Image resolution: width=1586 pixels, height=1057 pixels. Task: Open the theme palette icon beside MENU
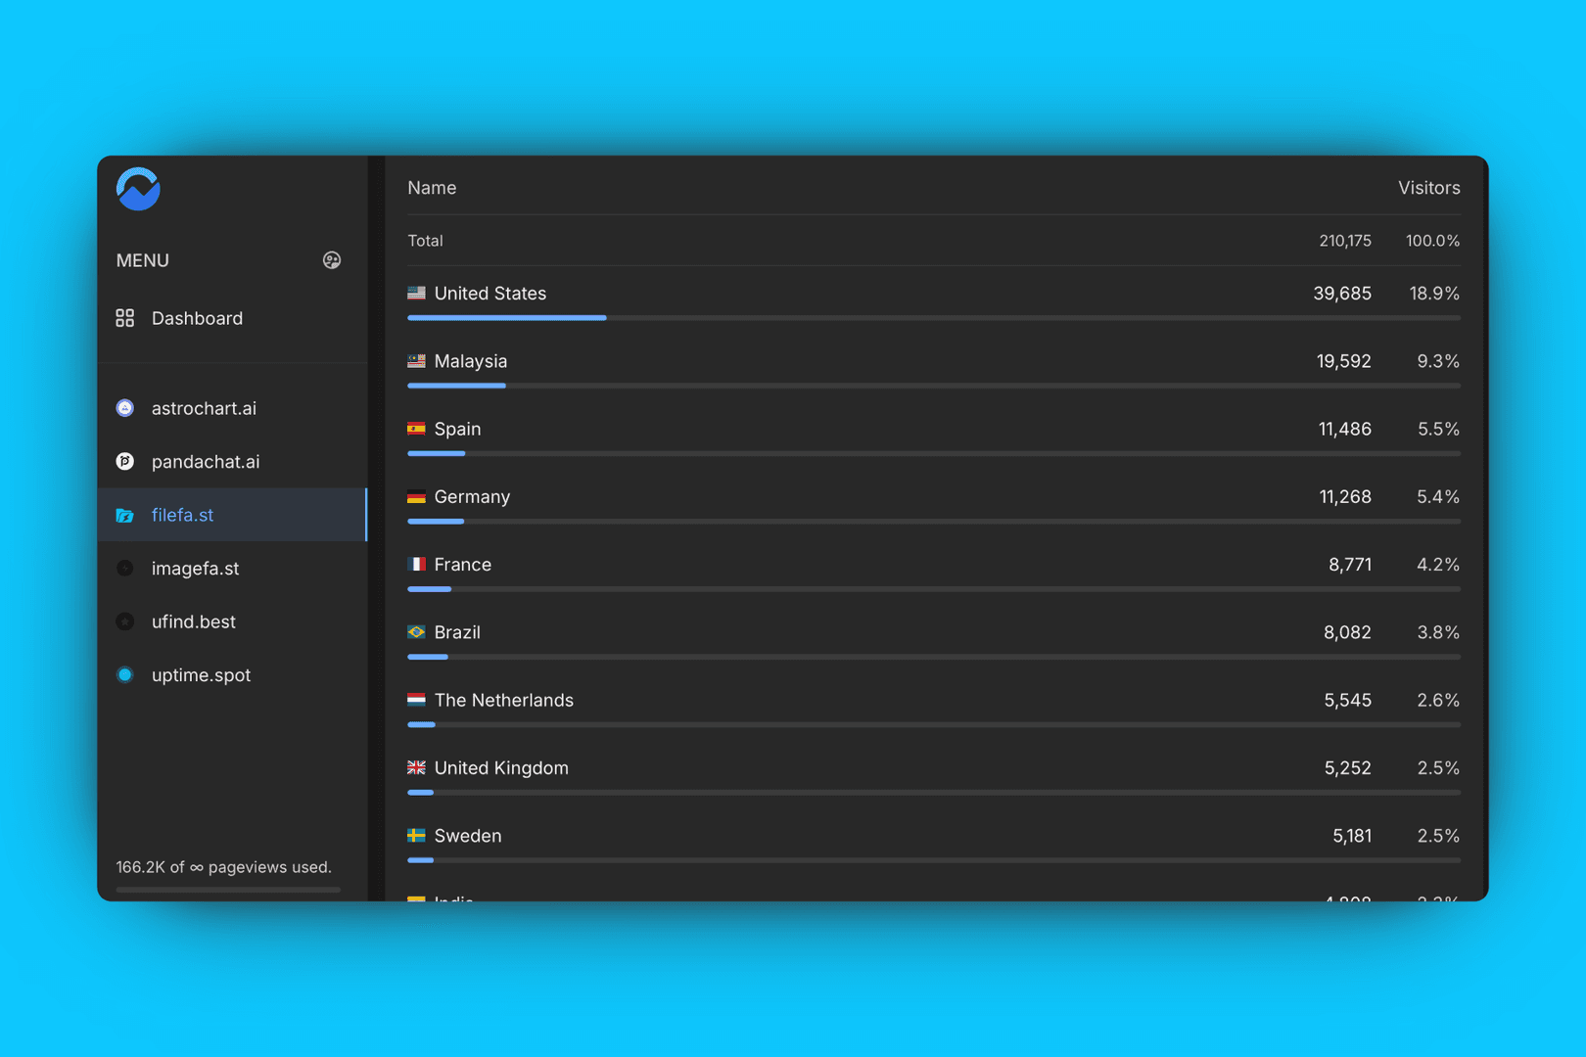(x=332, y=259)
